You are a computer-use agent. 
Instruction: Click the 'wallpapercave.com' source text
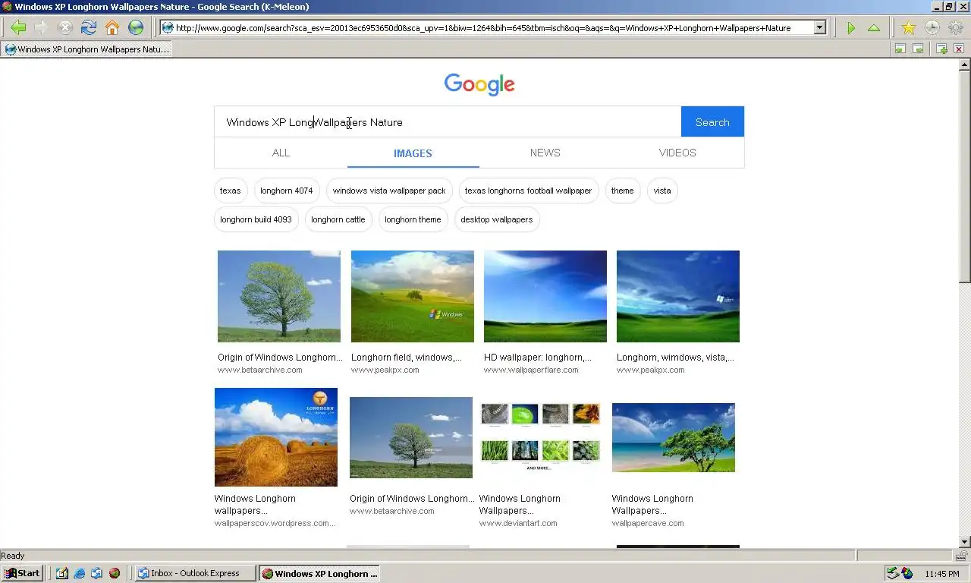coord(648,524)
